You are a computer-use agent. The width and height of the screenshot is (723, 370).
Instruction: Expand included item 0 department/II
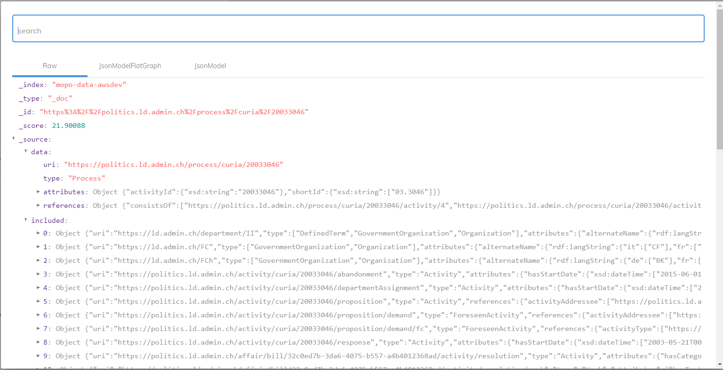38,233
